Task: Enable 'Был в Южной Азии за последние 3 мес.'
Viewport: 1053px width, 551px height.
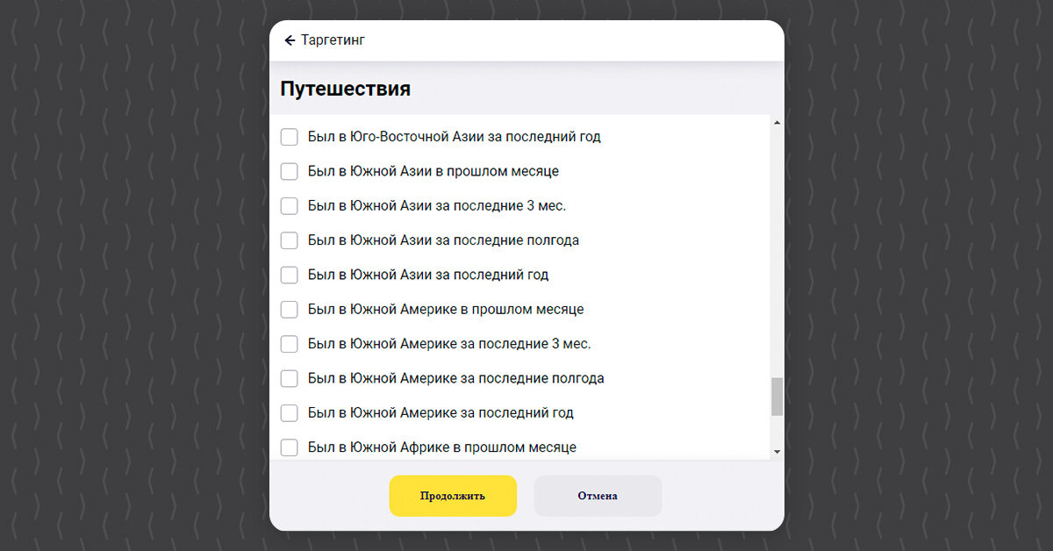Action: tap(289, 206)
